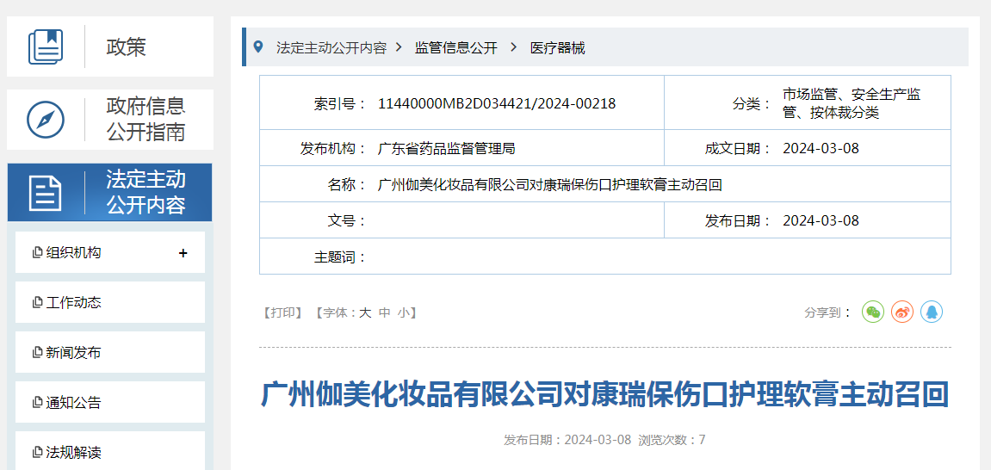Open the 组织机构 sidebar entry

110,253
